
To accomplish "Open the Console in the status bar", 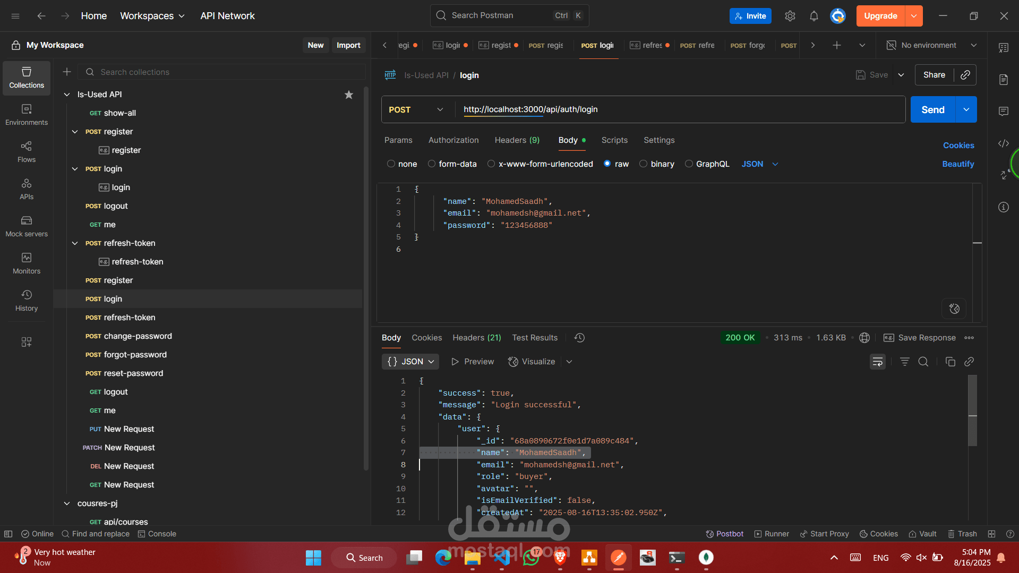I will [157, 534].
